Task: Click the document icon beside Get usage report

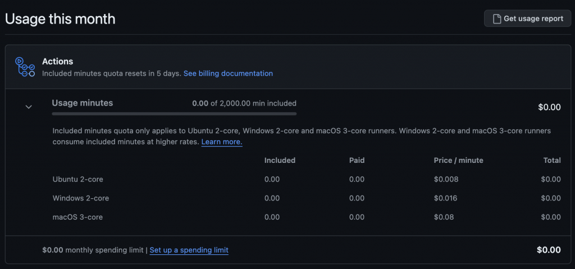Action: coord(496,19)
